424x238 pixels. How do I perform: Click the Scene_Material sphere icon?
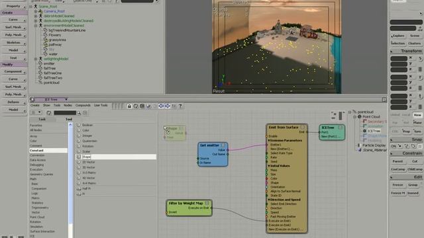pos(360,150)
